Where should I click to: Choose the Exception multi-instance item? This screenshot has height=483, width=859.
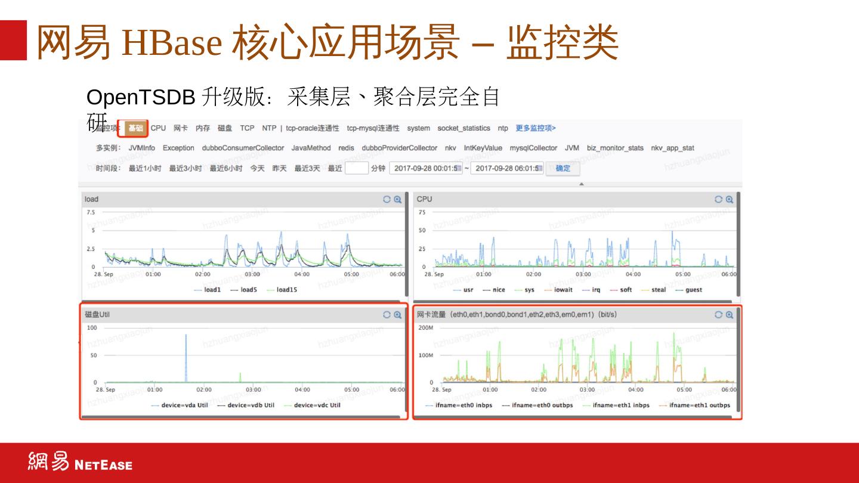pos(178,148)
